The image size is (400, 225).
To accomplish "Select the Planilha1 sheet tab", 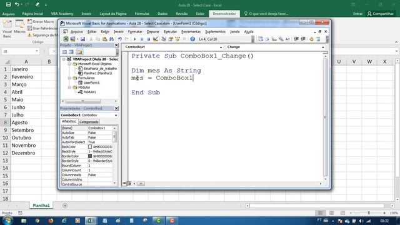I will [x=41, y=206].
